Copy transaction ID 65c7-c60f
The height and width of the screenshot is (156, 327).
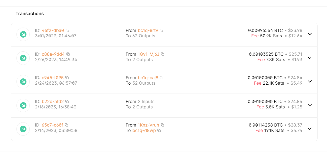[x=66, y=125]
